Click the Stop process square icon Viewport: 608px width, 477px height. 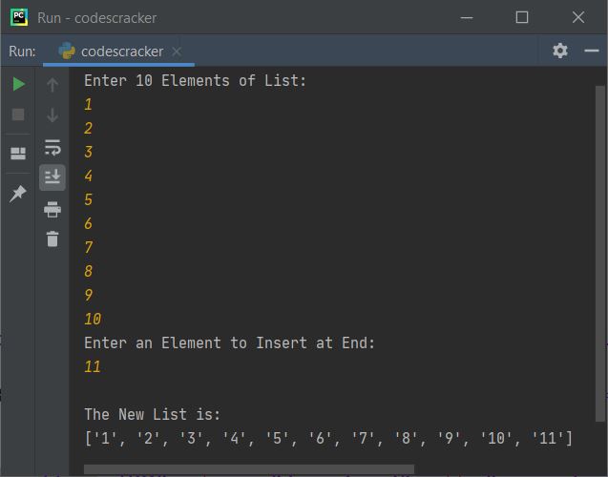18,114
